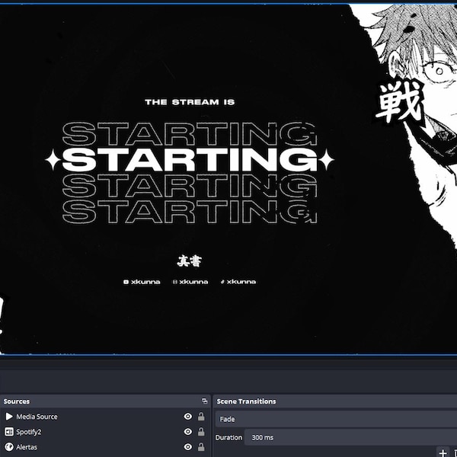457x457 pixels.
Task: Add a new scene transition with plus
Action: [443, 453]
